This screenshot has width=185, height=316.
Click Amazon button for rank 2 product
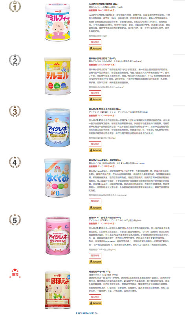(95, 99)
